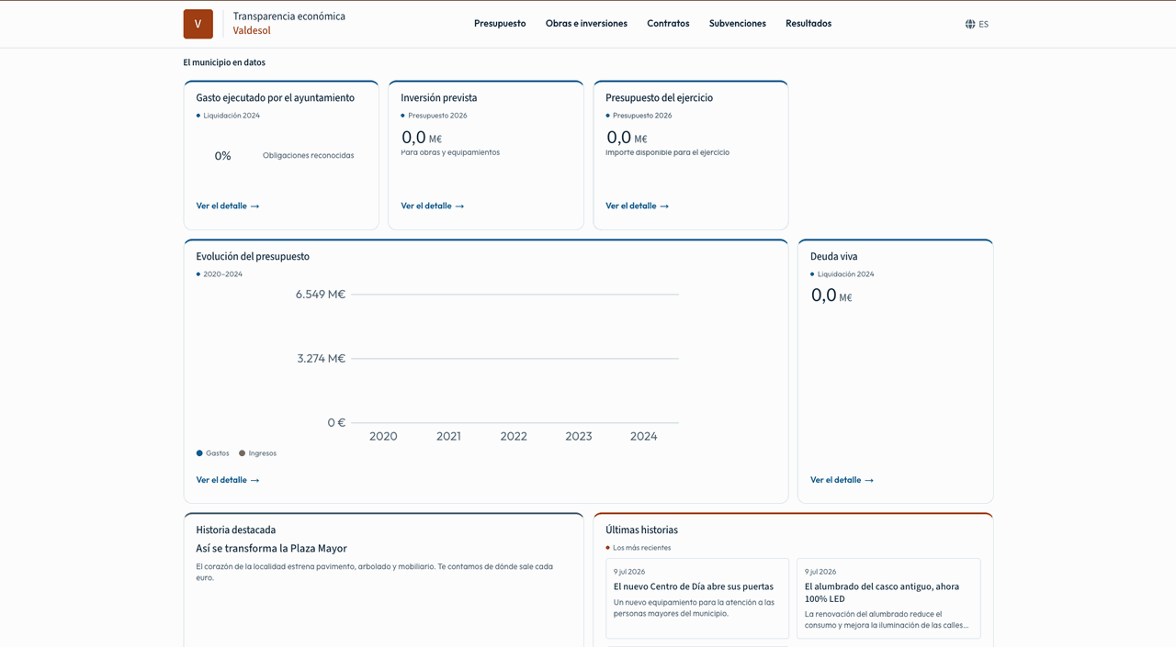
Task: Open Ver el detalle under Gasto ejecutado
Action: pyautogui.click(x=228, y=206)
